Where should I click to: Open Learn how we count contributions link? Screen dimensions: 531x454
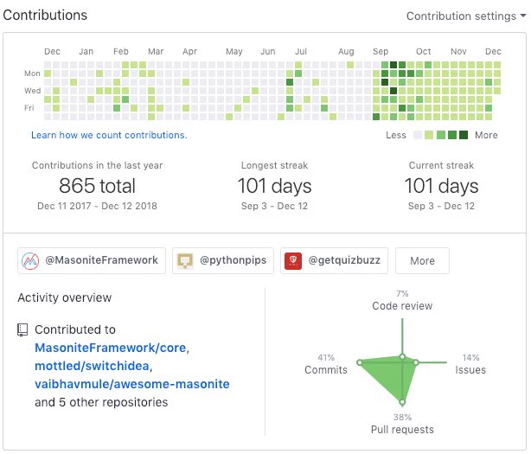(109, 135)
